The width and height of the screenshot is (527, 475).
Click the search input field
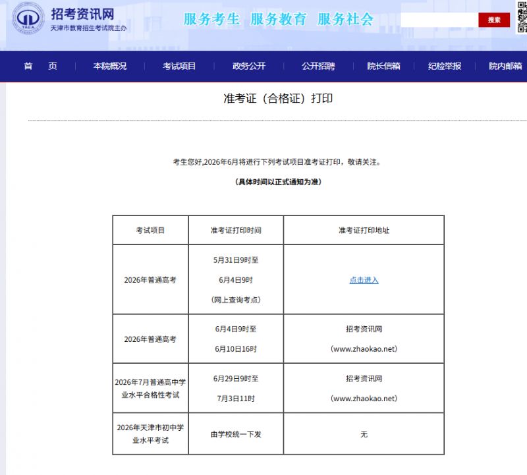coord(439,20)
